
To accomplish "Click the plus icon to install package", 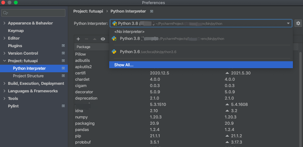I will [x=78, y=39].
